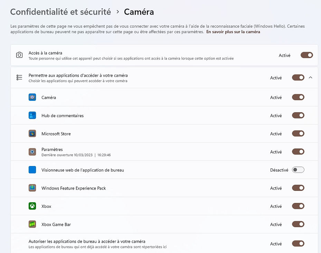Switch off desktop applications camera access toggle
The height and width of the screenshot is (253, 321).
coord(298,244)
